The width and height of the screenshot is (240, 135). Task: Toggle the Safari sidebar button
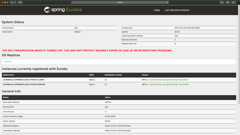click(x=20, y=2)
